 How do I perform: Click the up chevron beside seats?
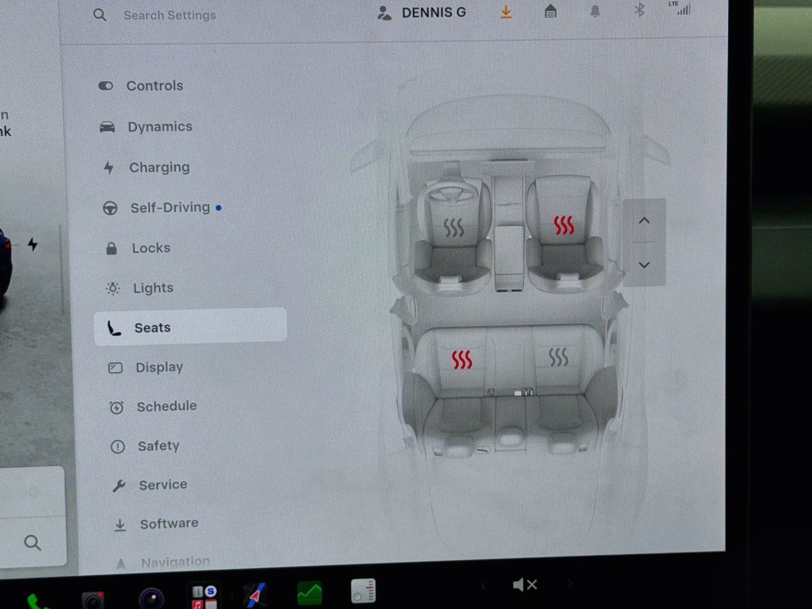pos(644,221)
